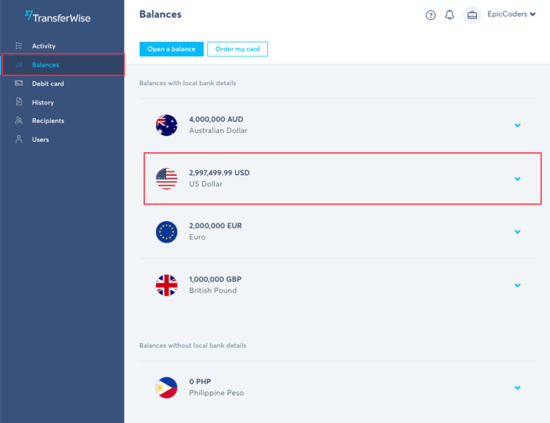The width and height of the screenshot is (550, 423).
Task: Click 'Balances with local bank details' heading
Action: [188, 83]
